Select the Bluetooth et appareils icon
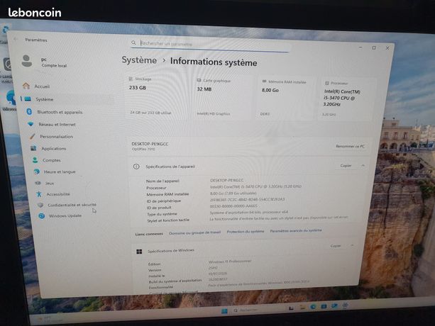 29,112
